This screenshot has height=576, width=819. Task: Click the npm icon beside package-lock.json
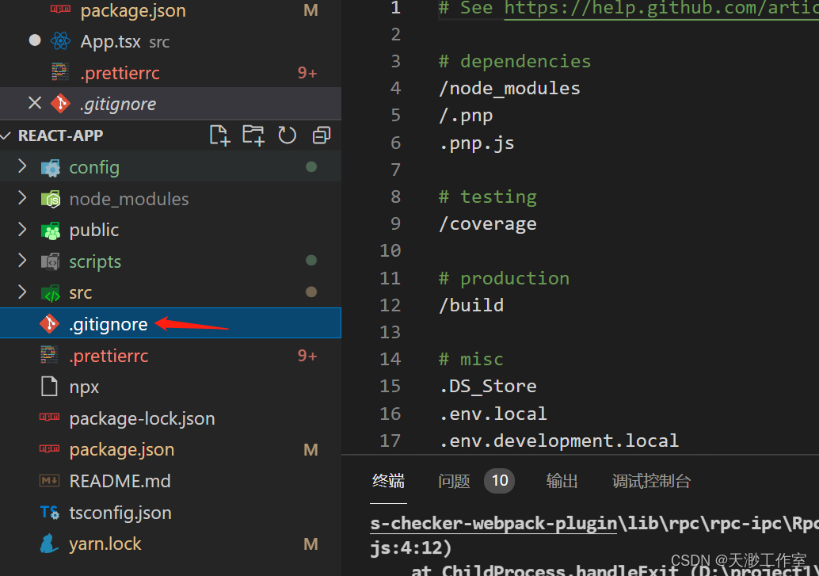(50, 417)
